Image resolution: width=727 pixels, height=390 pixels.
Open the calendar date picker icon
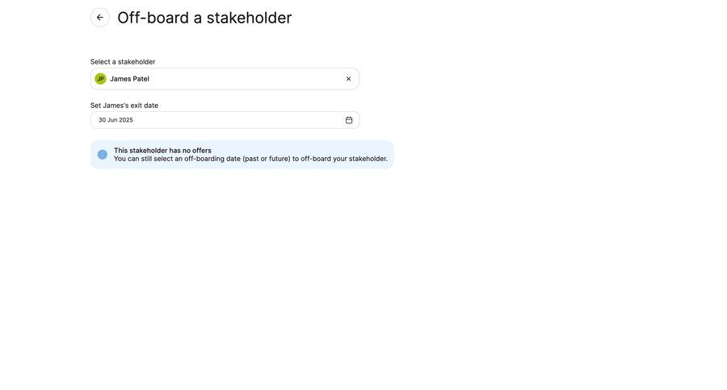tap(349, 120)
